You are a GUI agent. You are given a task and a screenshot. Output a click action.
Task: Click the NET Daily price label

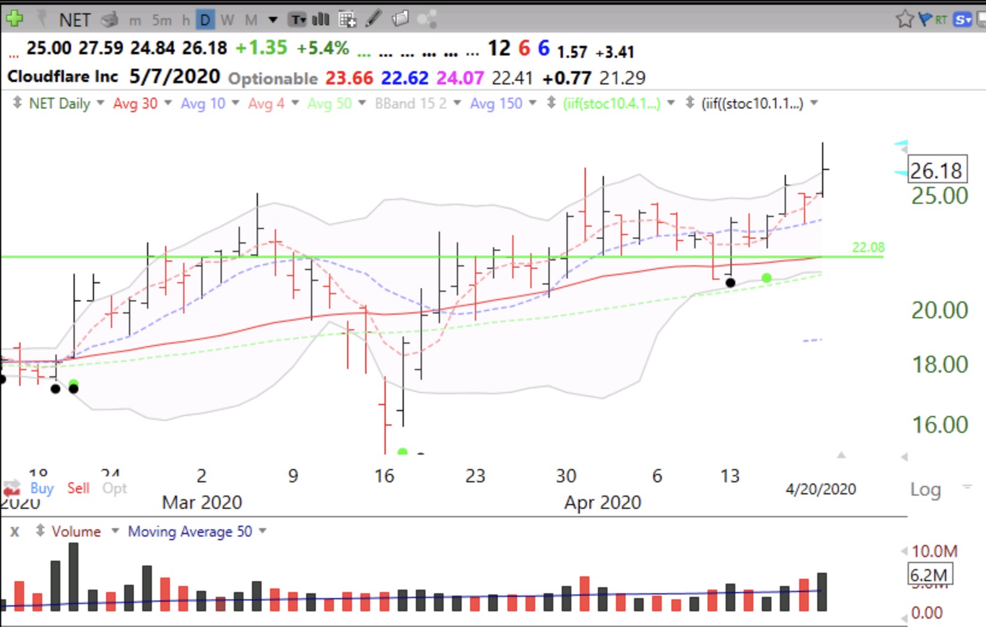[x=60, y=104]
